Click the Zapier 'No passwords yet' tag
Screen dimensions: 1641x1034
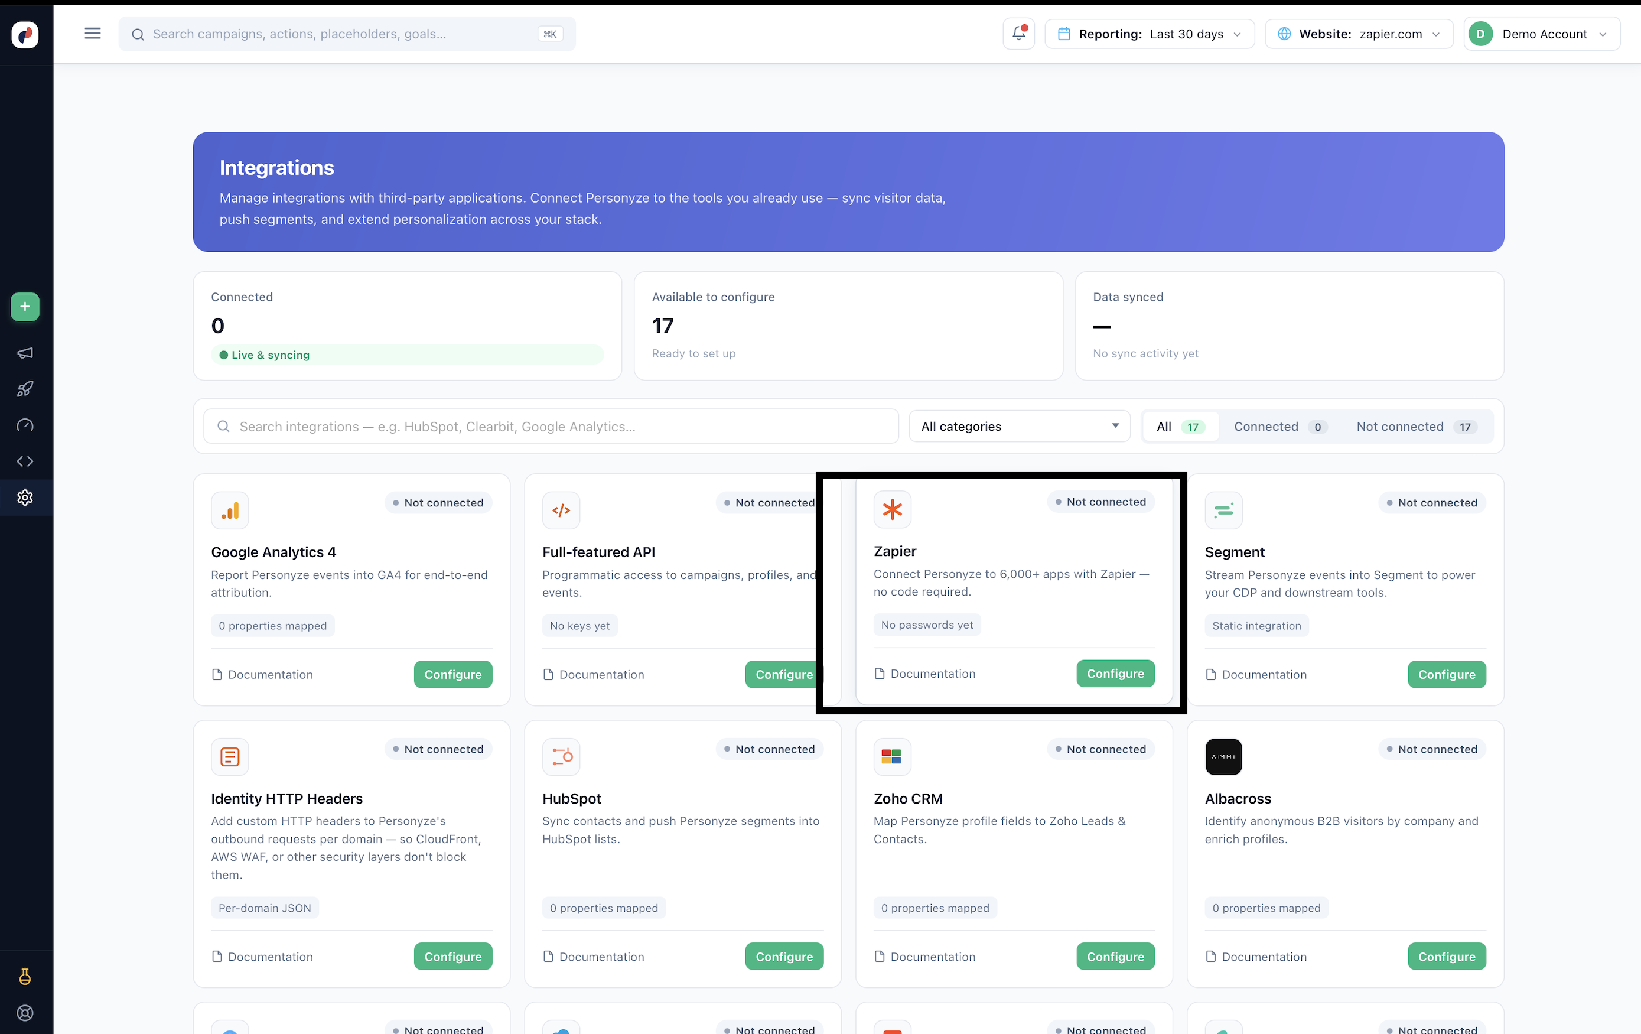(927, 625)
